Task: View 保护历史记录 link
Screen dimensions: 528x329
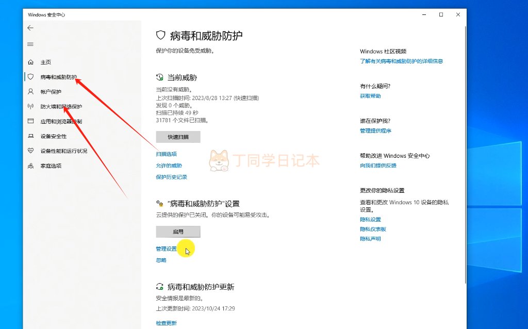Action: point(171,177)
